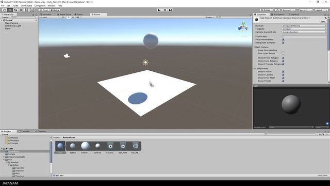Select the Sphere mesh sub-asset

[73, 146]
